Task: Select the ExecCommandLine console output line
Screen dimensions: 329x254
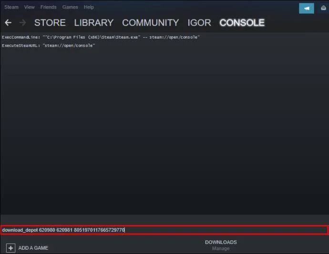Action: (x=101, y=37)
